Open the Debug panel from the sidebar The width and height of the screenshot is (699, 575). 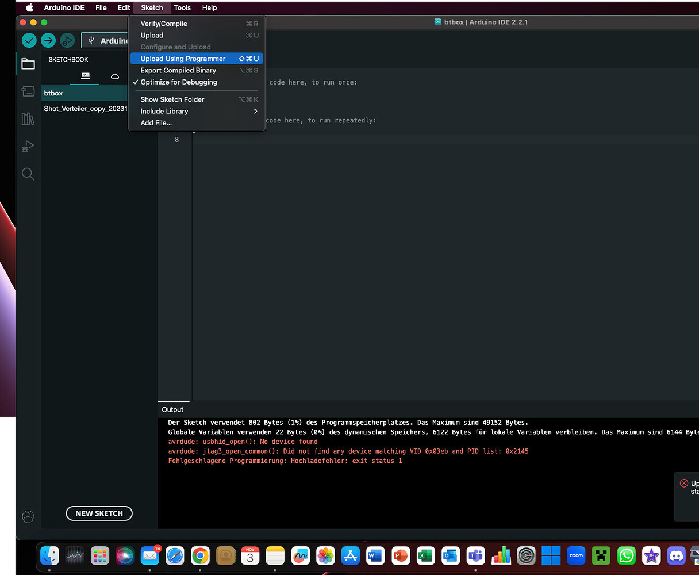coord(28,146)
